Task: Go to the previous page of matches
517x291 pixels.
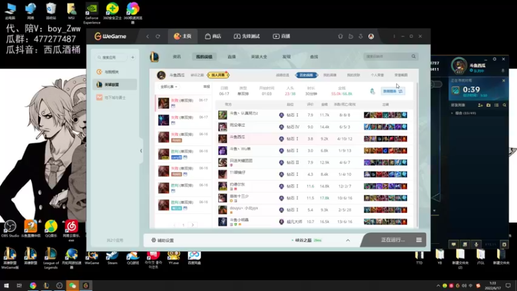Action: pos(174,225)
